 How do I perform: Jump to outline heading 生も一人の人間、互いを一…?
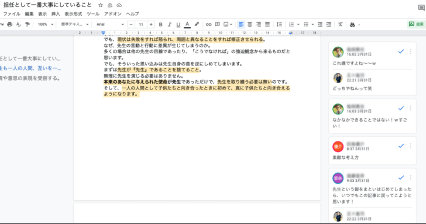click(30, 68)
